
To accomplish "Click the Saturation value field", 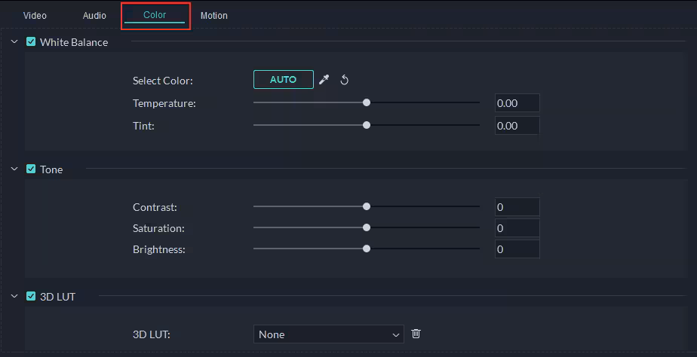I will 517,228.
